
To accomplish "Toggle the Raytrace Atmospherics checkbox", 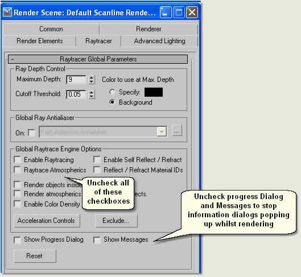I will coord(17,170).
